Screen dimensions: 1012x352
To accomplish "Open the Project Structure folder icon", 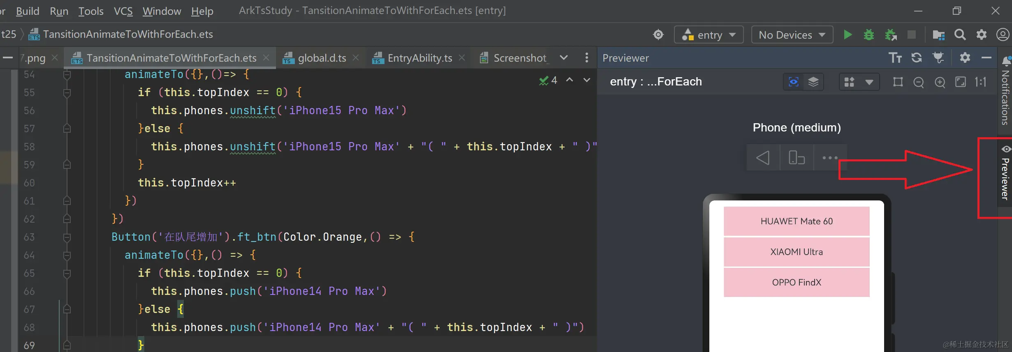I will pyautogui.click(x=938, y=35).
